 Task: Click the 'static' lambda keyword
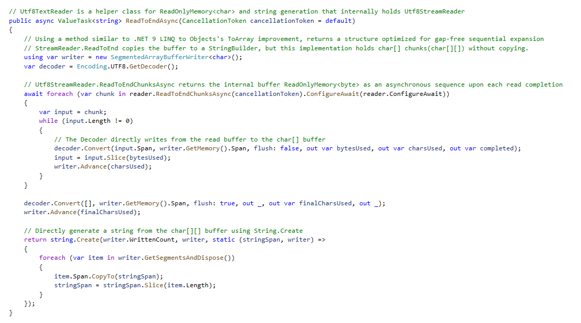click(x=223, y=240)
